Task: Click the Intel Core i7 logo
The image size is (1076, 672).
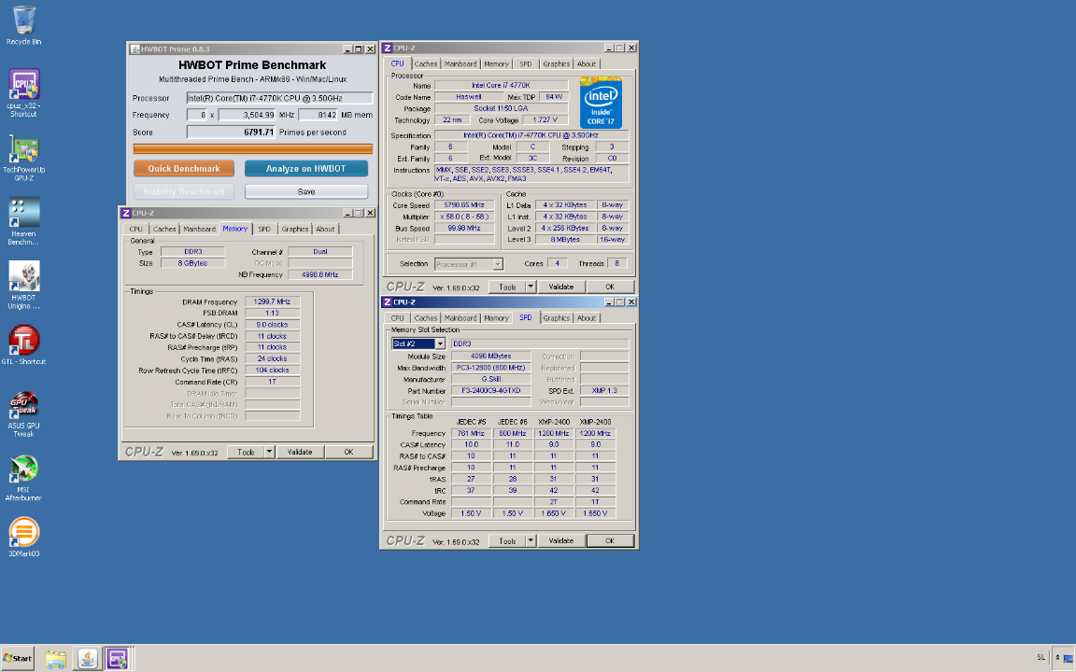Action: click(x=601, y=103)
